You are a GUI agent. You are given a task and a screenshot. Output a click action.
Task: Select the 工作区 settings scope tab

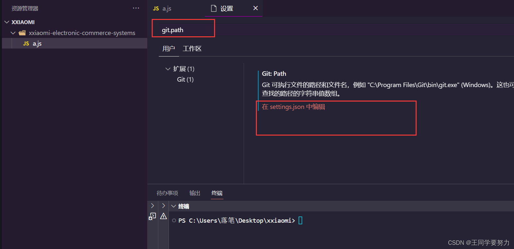pyautogui.click(x=192, y=49)
